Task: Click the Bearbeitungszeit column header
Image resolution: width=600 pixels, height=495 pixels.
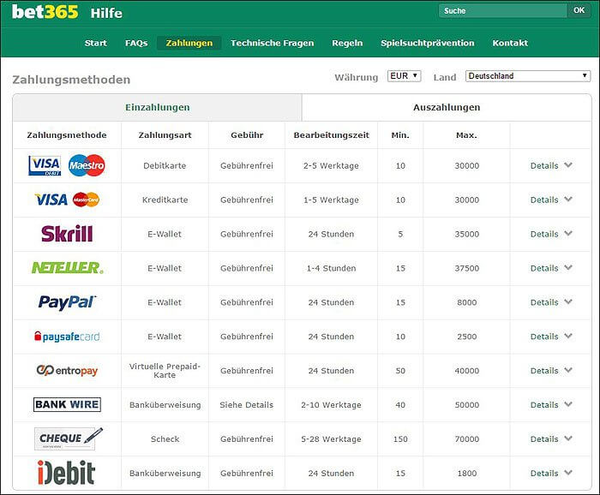Action: pyautogui.click(x=332, y=135)
